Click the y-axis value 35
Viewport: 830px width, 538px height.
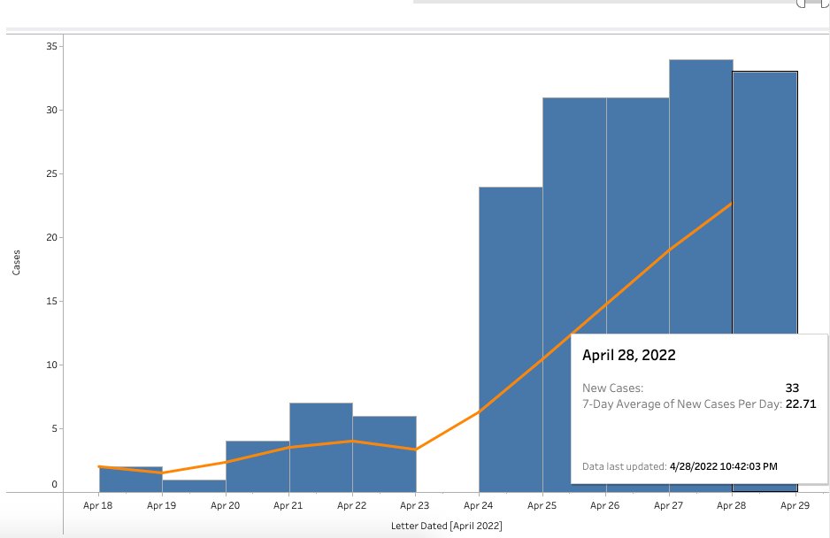pyautogui.click(x=51, y=46)
